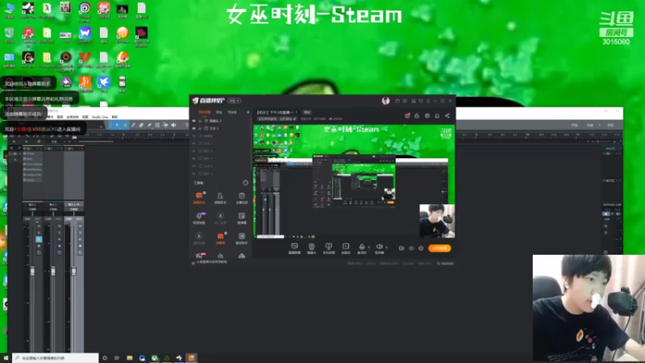The height and width of the screenshot is (363, 645).
Task: Switch to the third scene tab
Action: [x=232, y=112]
